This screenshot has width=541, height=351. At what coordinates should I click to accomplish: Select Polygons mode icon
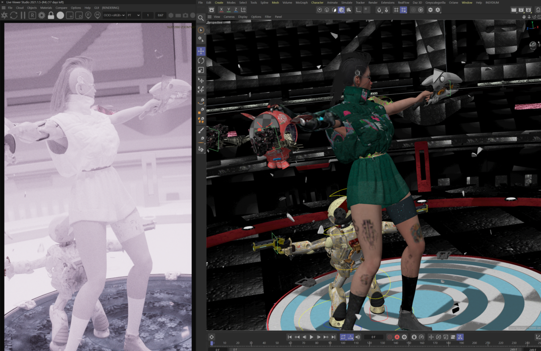tap(334, 10)
